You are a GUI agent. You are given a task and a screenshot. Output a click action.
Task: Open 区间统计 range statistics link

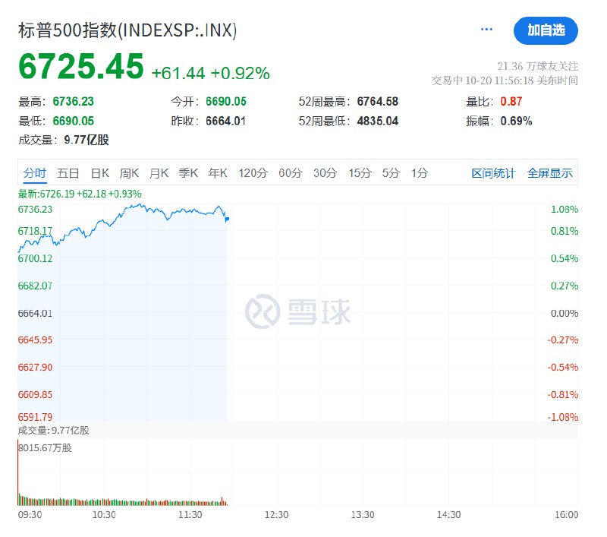494,173
